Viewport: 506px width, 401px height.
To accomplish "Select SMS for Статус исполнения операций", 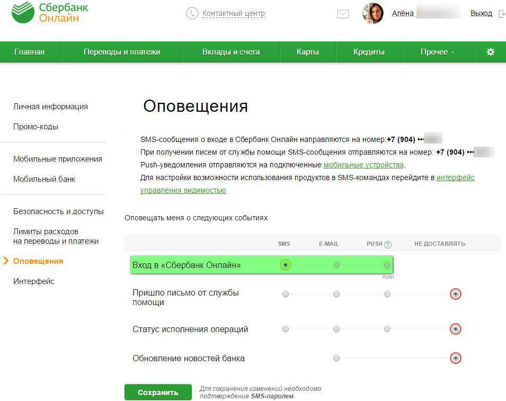I will coord(285,329).
